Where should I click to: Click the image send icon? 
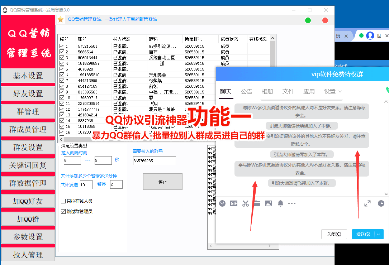pyautogui.click(x=269, y=203)
